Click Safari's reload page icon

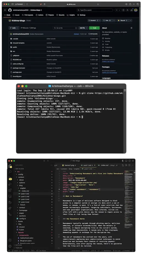[x=98, y=4]
